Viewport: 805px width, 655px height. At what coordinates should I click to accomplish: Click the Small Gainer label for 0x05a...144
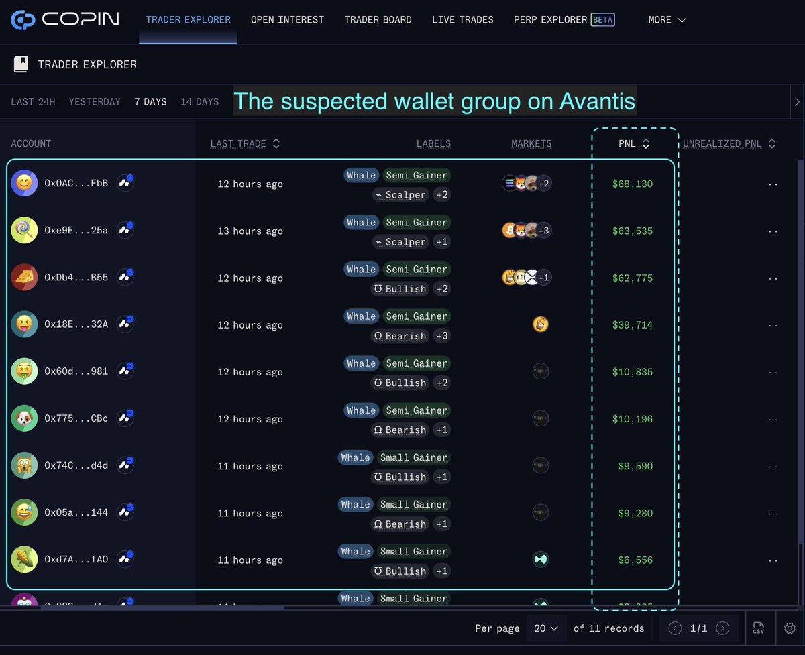click(413, 504)
